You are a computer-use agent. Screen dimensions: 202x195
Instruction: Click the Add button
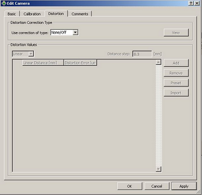click(x=176, y=63)
